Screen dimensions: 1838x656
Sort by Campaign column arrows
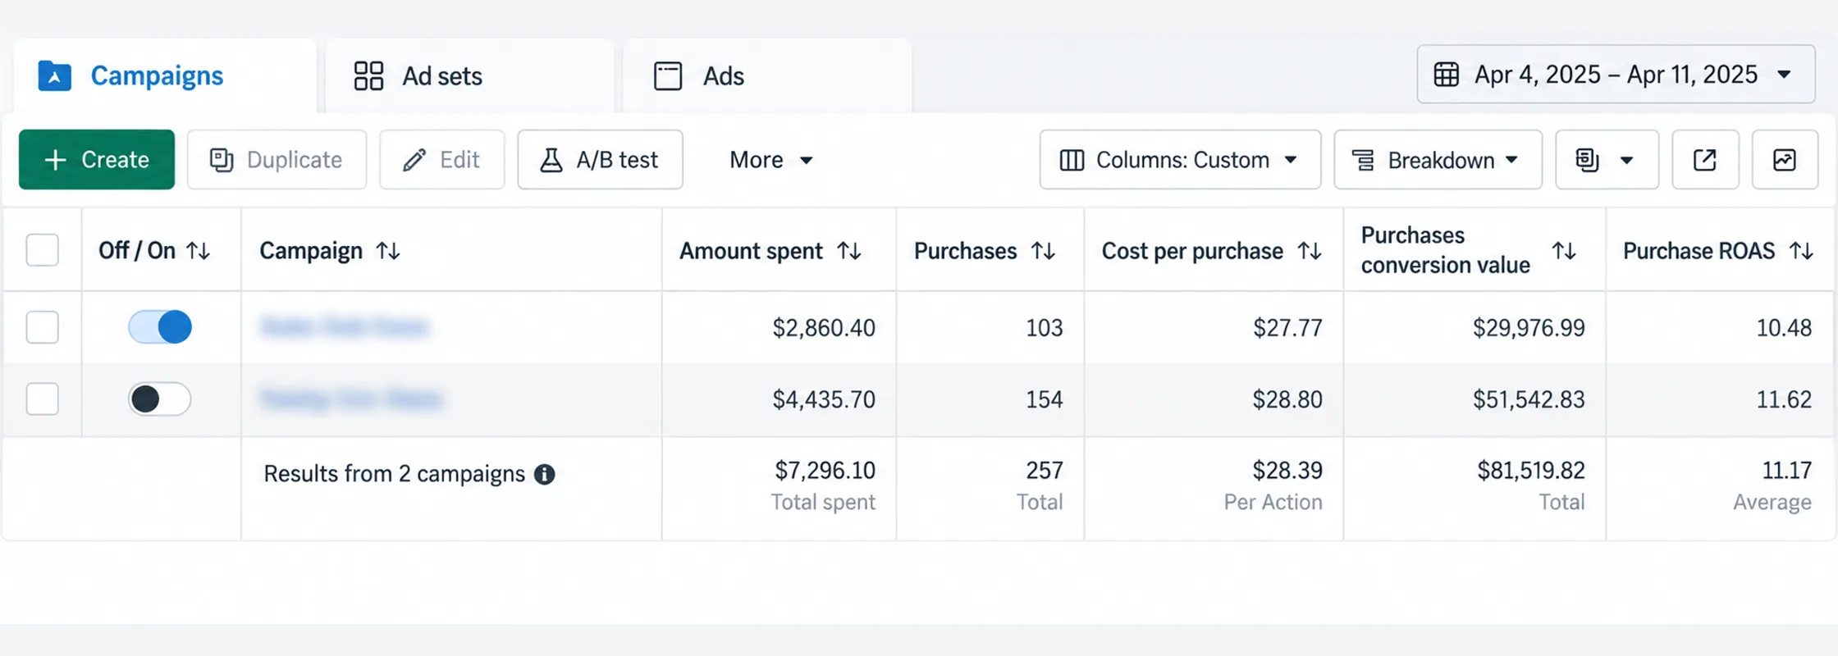[x=388, y=251]
